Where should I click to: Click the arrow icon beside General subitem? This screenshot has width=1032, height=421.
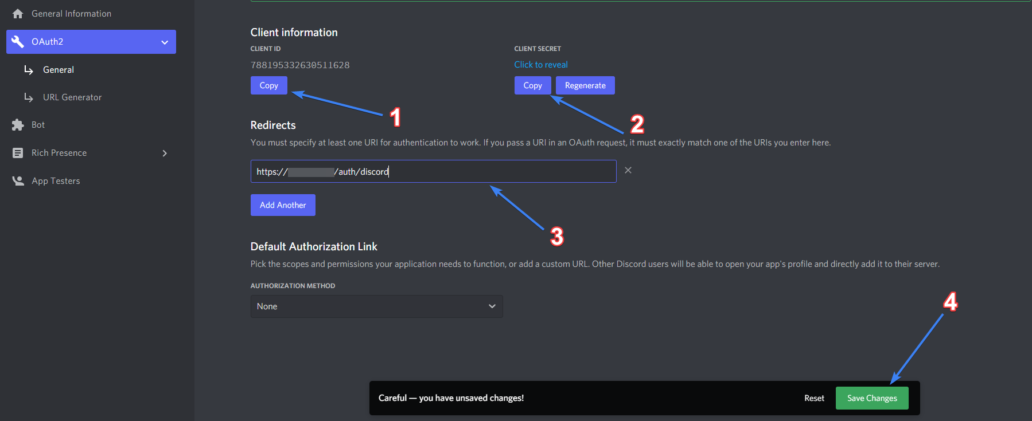pos(29,70)
